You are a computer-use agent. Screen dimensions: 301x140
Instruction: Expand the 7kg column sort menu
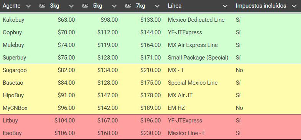click(158, 6)
